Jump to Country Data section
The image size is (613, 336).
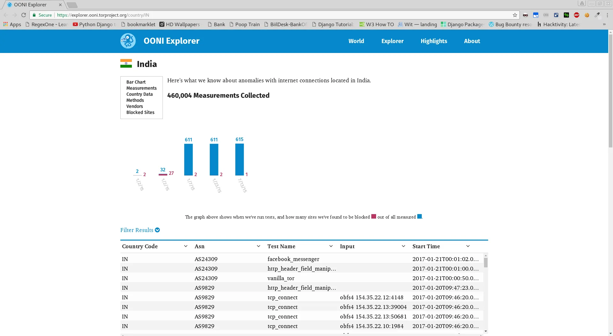140,94
